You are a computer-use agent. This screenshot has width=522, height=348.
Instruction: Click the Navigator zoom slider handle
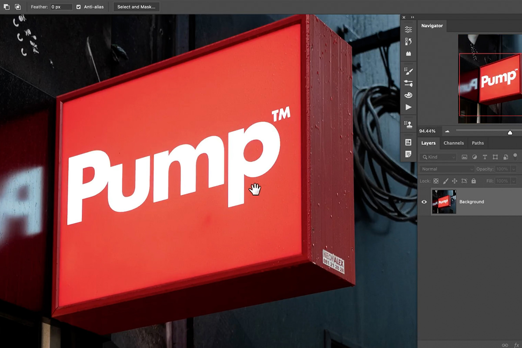click(x=510, y=132)
